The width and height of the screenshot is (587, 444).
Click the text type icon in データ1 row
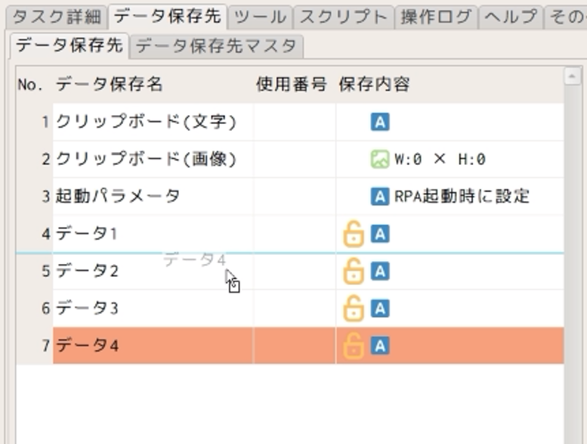pos(380,234)
